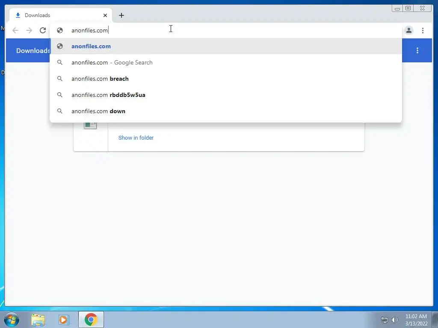
Task: Close the Downloads tab
Action: tap(105, 15)
